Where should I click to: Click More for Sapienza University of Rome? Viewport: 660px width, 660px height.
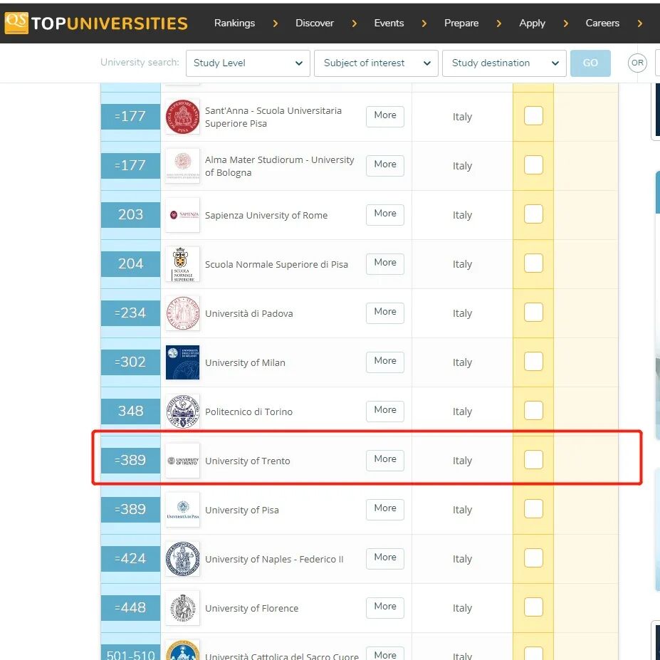click(x=384, y=214)
